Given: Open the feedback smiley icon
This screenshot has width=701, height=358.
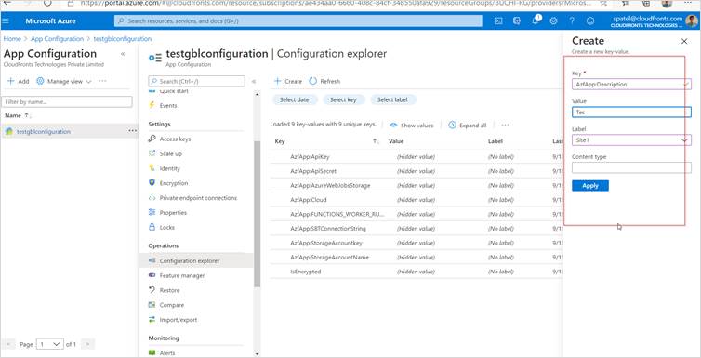Looking at the screenshot, I should point(590,21).
